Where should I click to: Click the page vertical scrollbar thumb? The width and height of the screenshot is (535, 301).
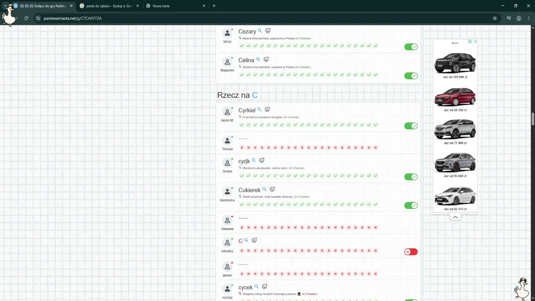tap(532, 119)
